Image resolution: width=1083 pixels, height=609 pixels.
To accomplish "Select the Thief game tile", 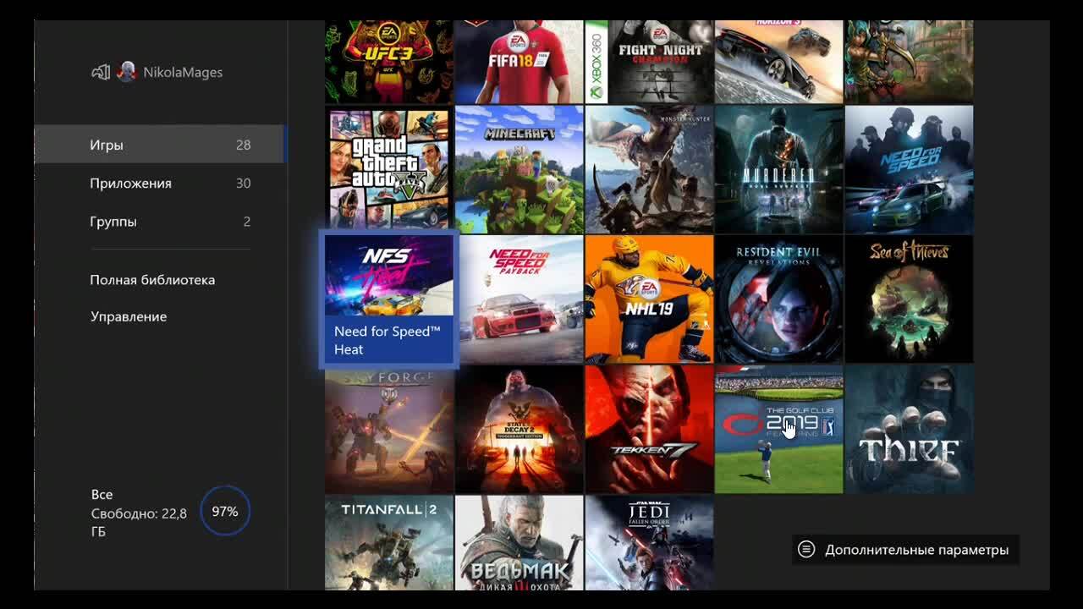I will [909, 430].
